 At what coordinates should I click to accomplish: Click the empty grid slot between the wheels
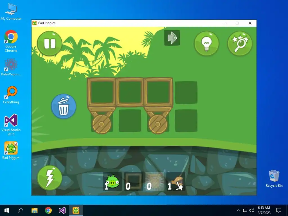click(130, 121)
